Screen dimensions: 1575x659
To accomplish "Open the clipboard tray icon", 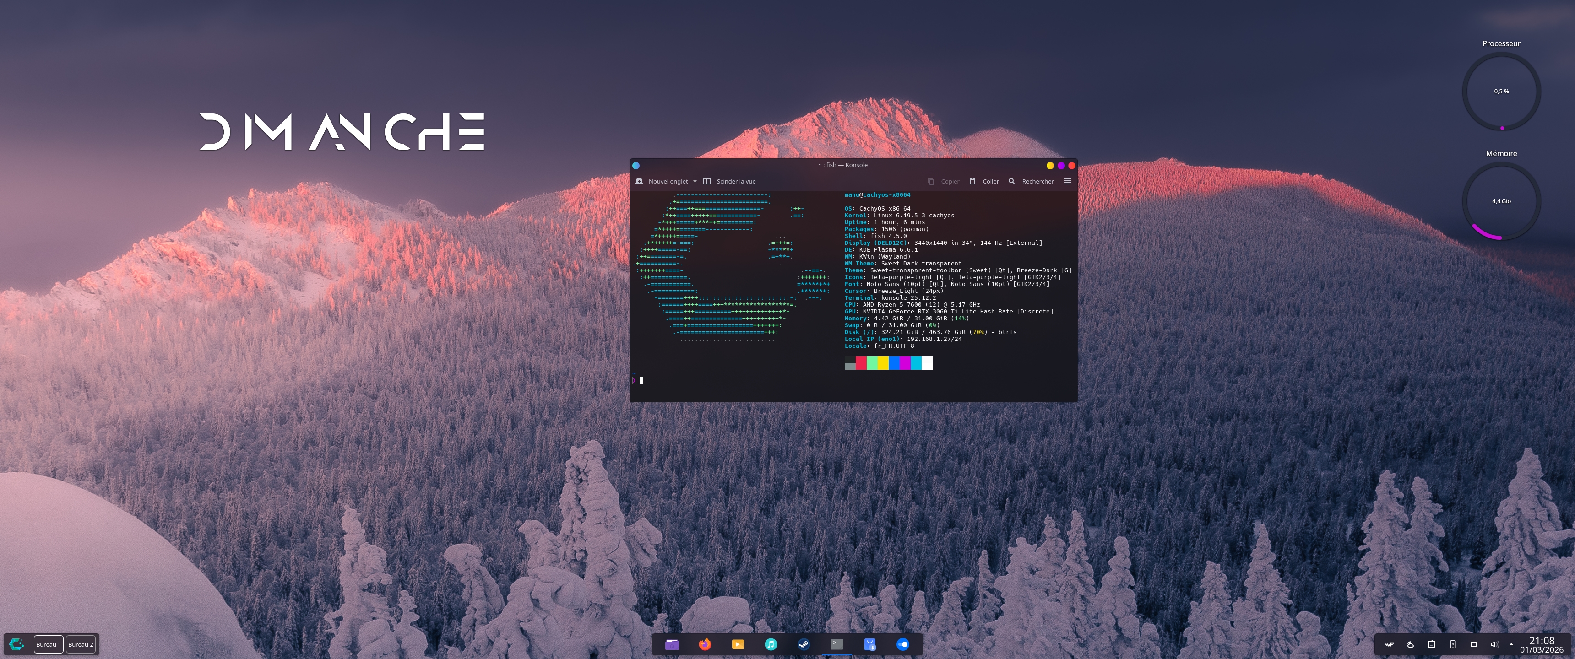I will (x=1431, y=644).
